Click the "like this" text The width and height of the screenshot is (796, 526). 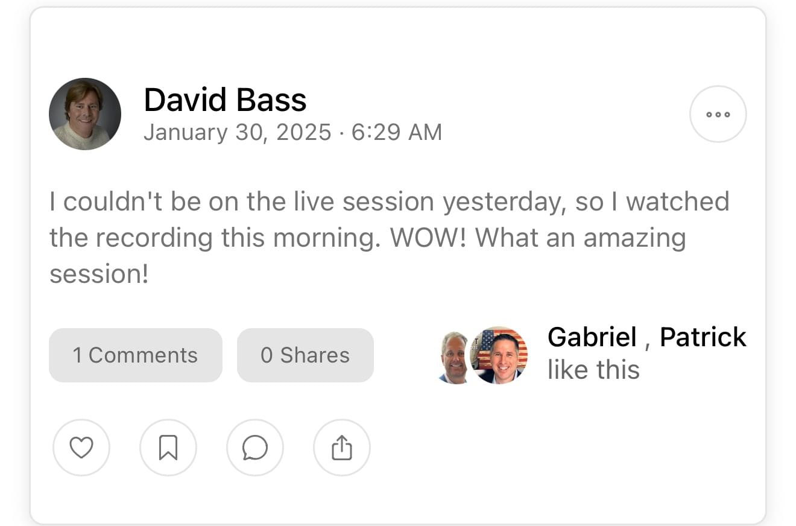coord(593,369)
